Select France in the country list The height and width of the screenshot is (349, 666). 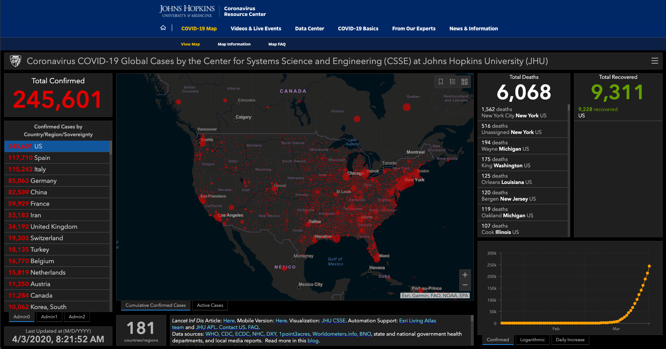(57, 204)
